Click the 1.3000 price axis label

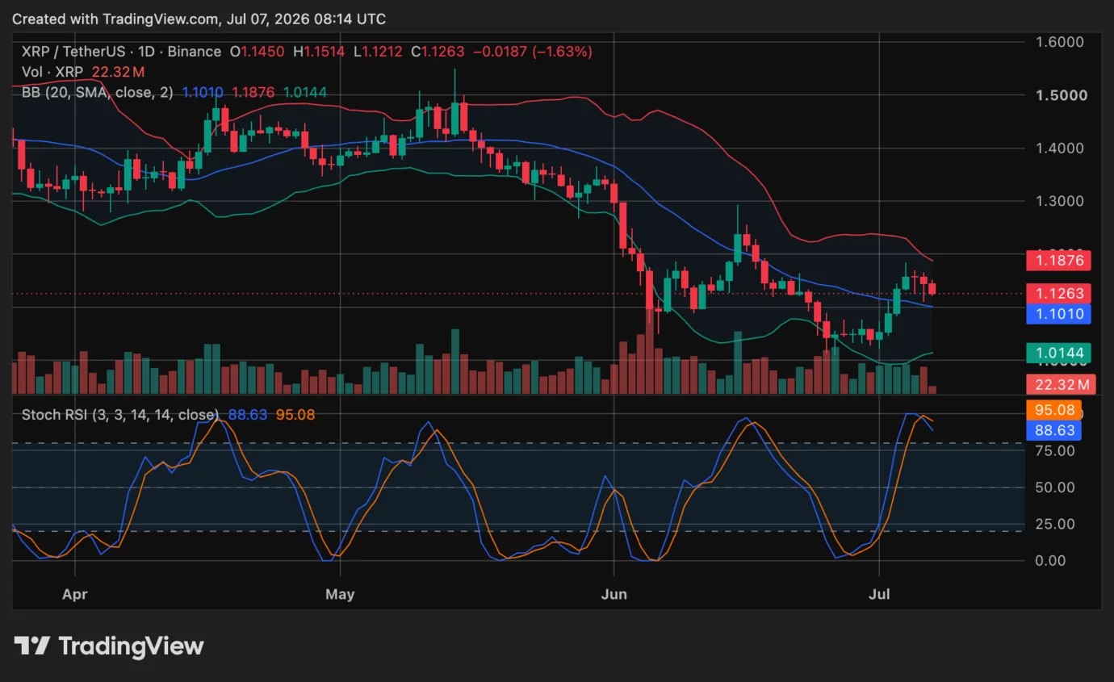[x=1059, y=202]
